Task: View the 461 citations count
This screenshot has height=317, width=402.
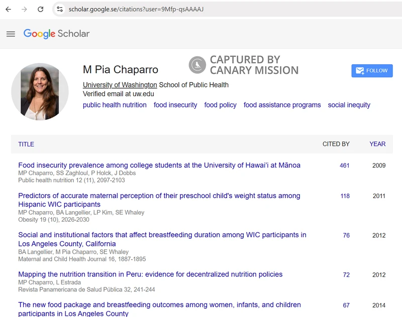Action: 344,166
